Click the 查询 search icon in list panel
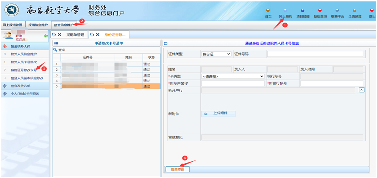 point(55,50)
